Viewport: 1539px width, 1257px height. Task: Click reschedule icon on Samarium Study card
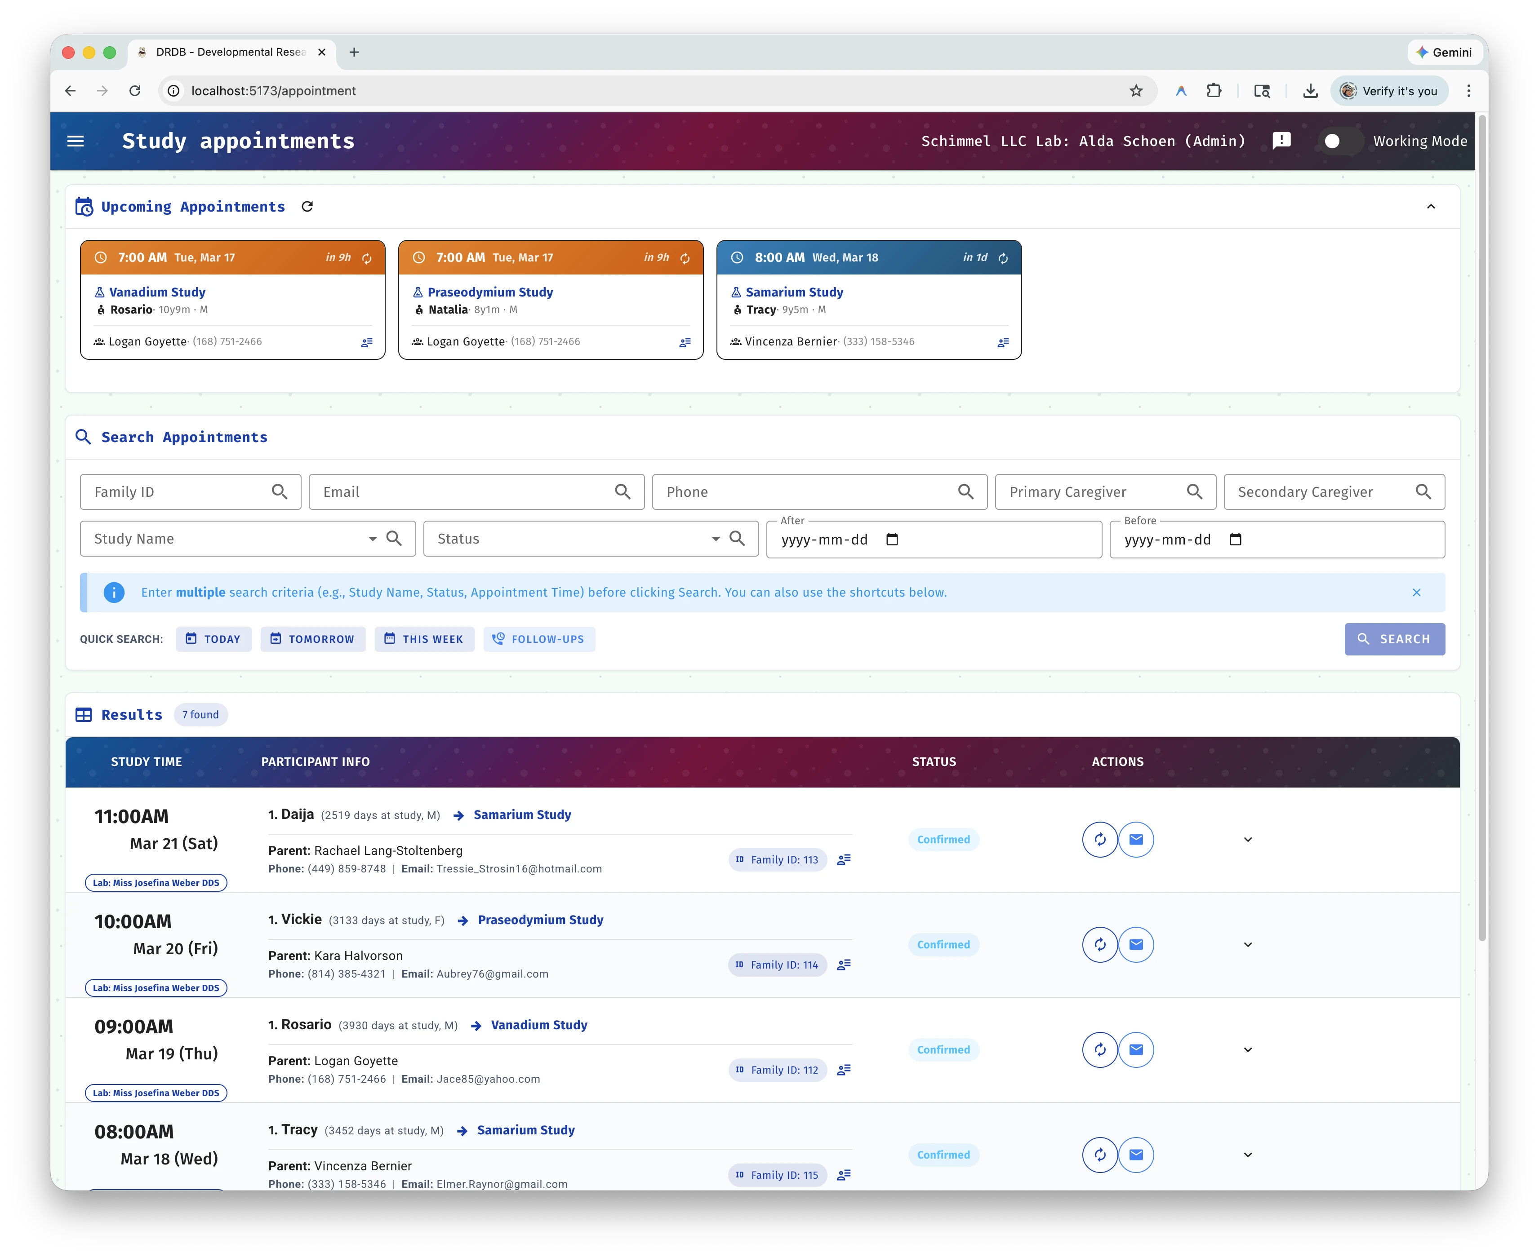pyautogui.click(x=1002, y=258)
